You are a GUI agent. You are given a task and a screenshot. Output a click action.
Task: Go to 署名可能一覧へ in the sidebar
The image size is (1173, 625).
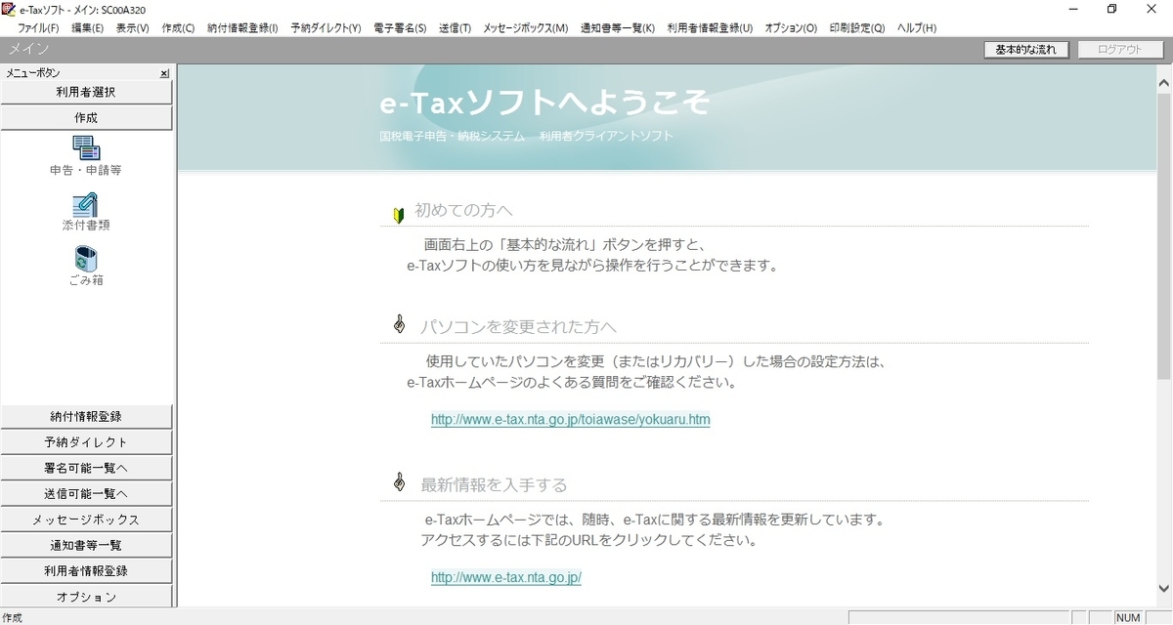pos(86,468)
